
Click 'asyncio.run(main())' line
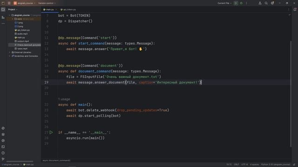click(85, 138)
